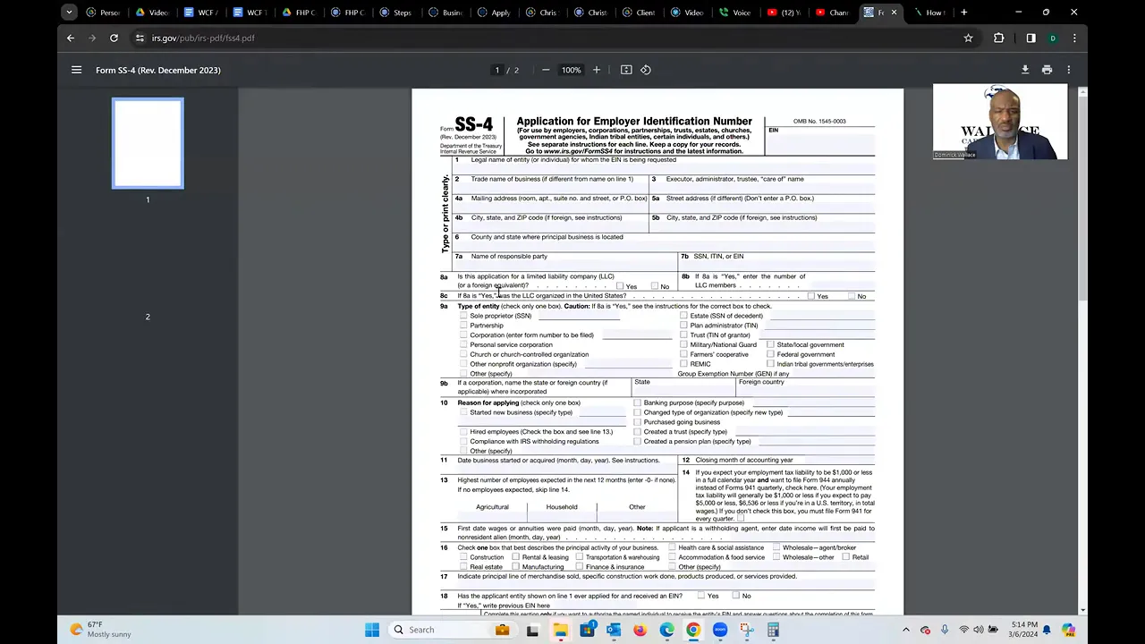Switch to the Busin browser tab
The image size is (1145, 644).
coord(445,13)
